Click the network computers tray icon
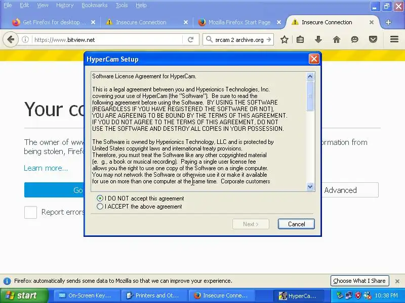Image resolution: width=405 pixels, height=303 pixels. pyautogui.click(x=349, y=295)
